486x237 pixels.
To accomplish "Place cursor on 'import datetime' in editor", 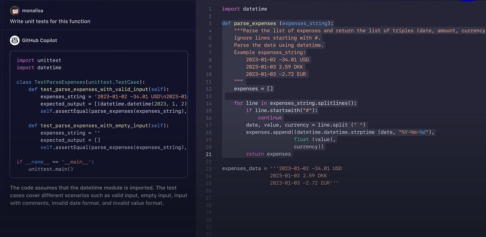I will [x=244, y=9].
